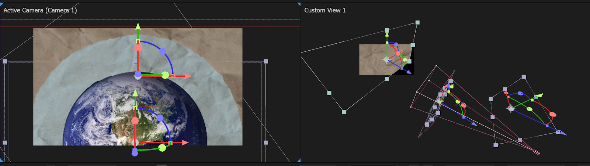
Task: Select top-left purple layer handle in Active Camera
Action: tap(5, 61)
